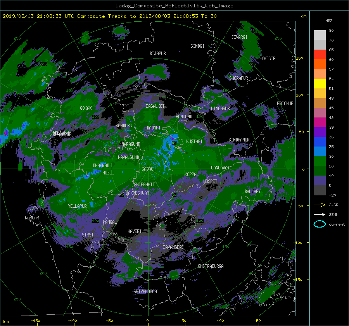Click the SHORAPUR city label

[x=238, y=78]
